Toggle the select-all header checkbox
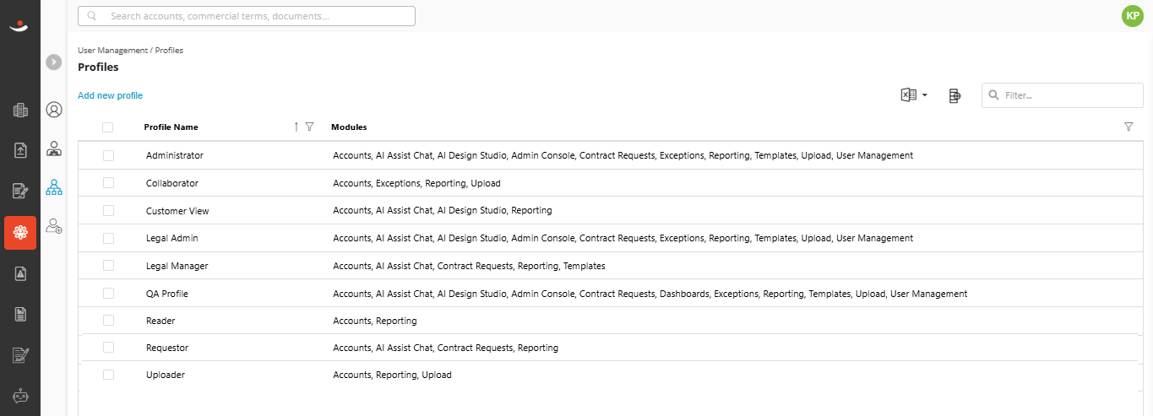The height and width of the screenshot is (416, 1153). [x=107, y=127]
